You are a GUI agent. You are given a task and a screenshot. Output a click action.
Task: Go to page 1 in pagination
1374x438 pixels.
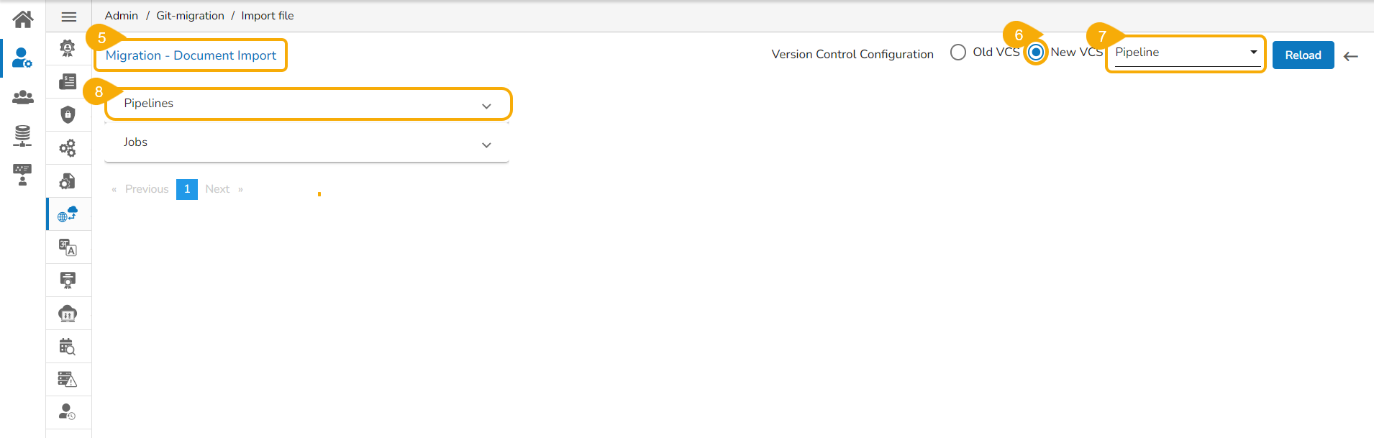pos(187,189)
